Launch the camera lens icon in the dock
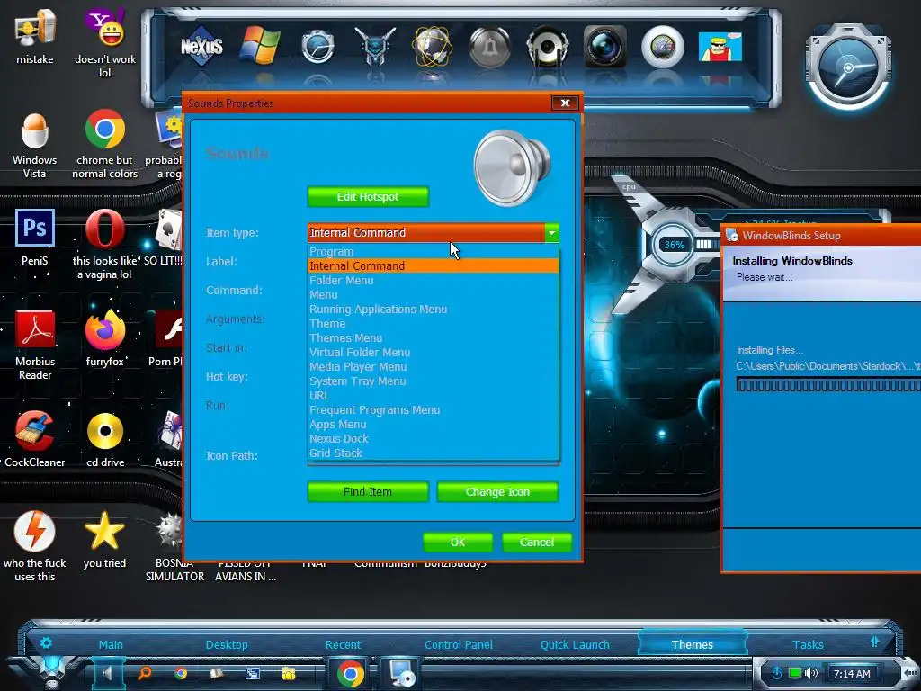 tap(605, 46)
